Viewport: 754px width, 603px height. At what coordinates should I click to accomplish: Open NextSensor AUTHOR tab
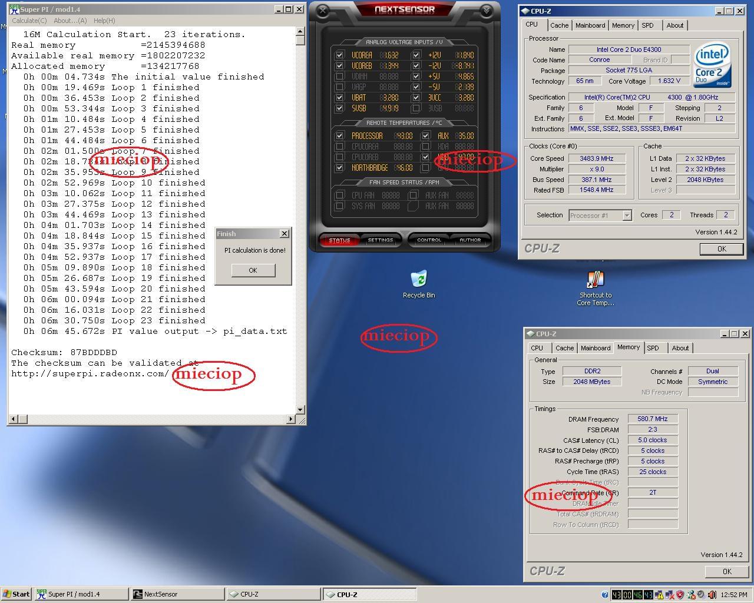(x=470, y=240)
